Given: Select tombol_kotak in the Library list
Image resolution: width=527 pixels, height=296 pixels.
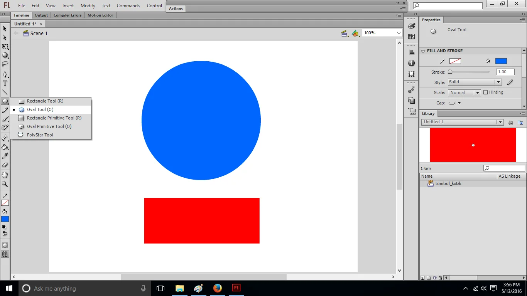Looking at the screenshot, I should (x=448, y=183).
